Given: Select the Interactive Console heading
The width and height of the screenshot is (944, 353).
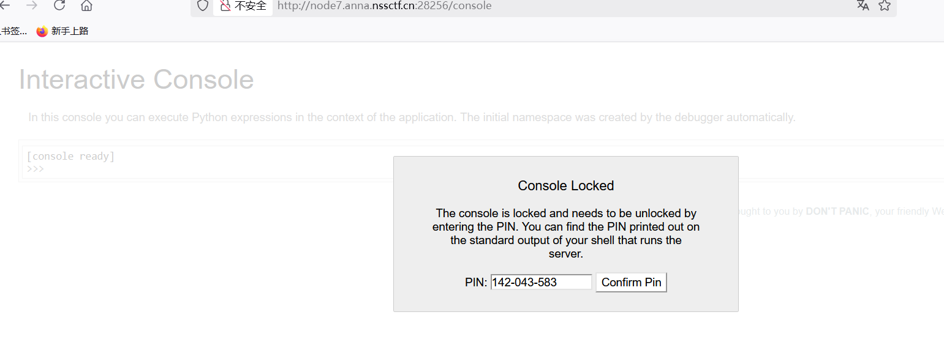Looking at the screenshot, I should pyautogui.click(x=136, y=80).
